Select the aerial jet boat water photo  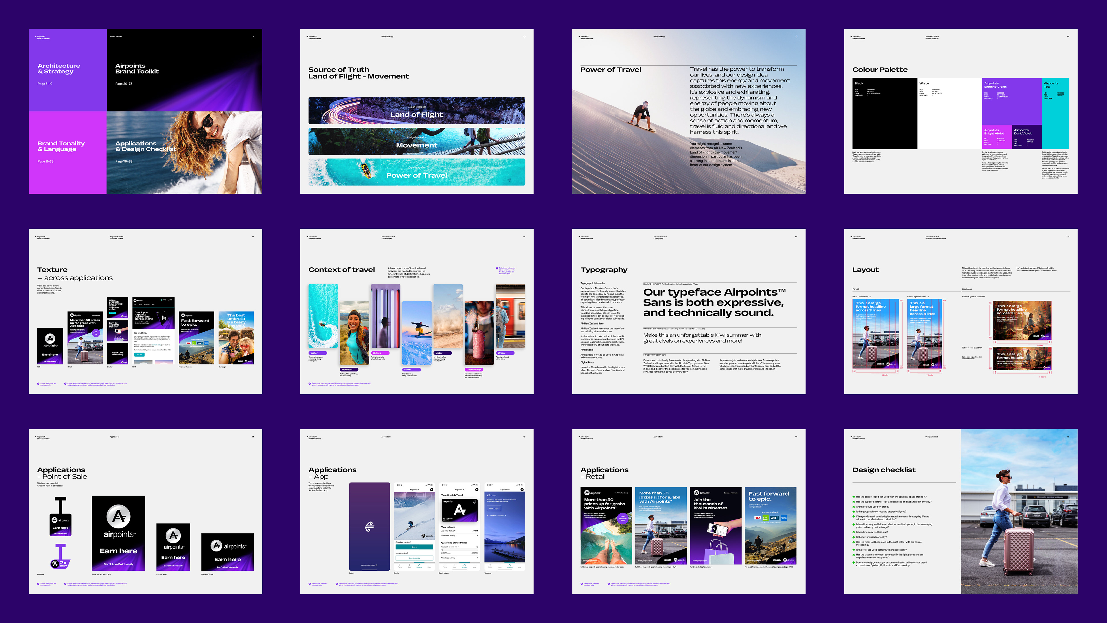323,316
